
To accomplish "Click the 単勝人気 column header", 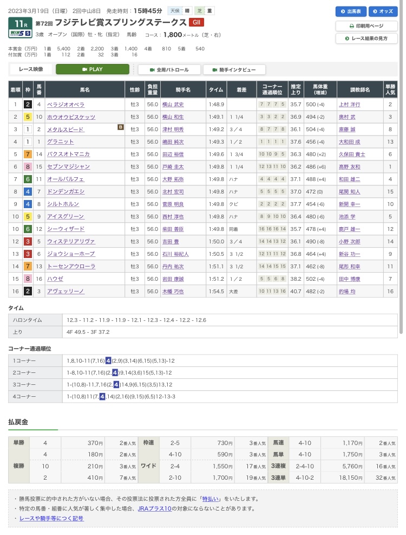I will pyautogui.click(x=390, y=90).
